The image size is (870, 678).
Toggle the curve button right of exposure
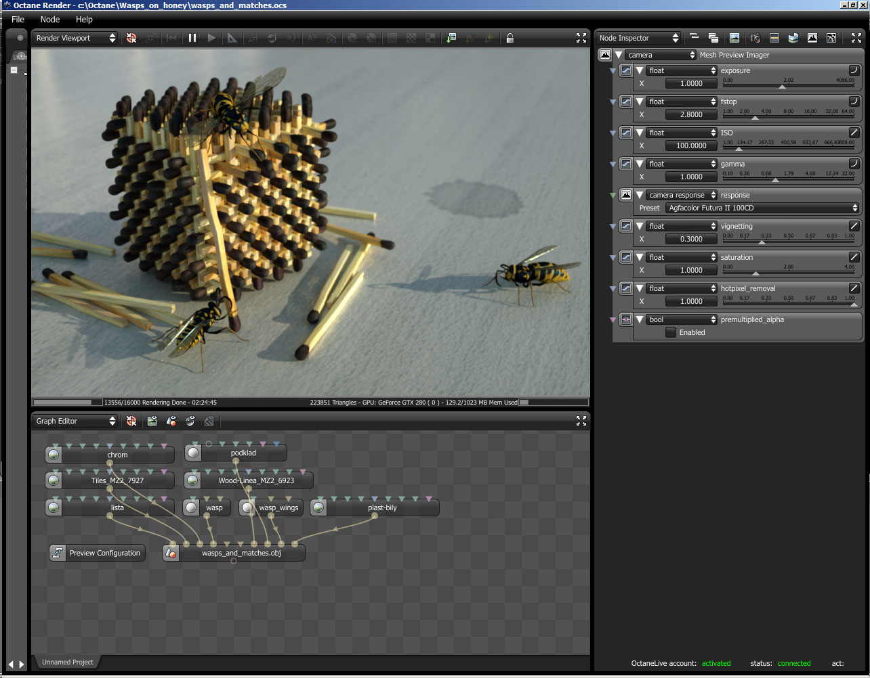pyautogui.click(x=854, y=70)
